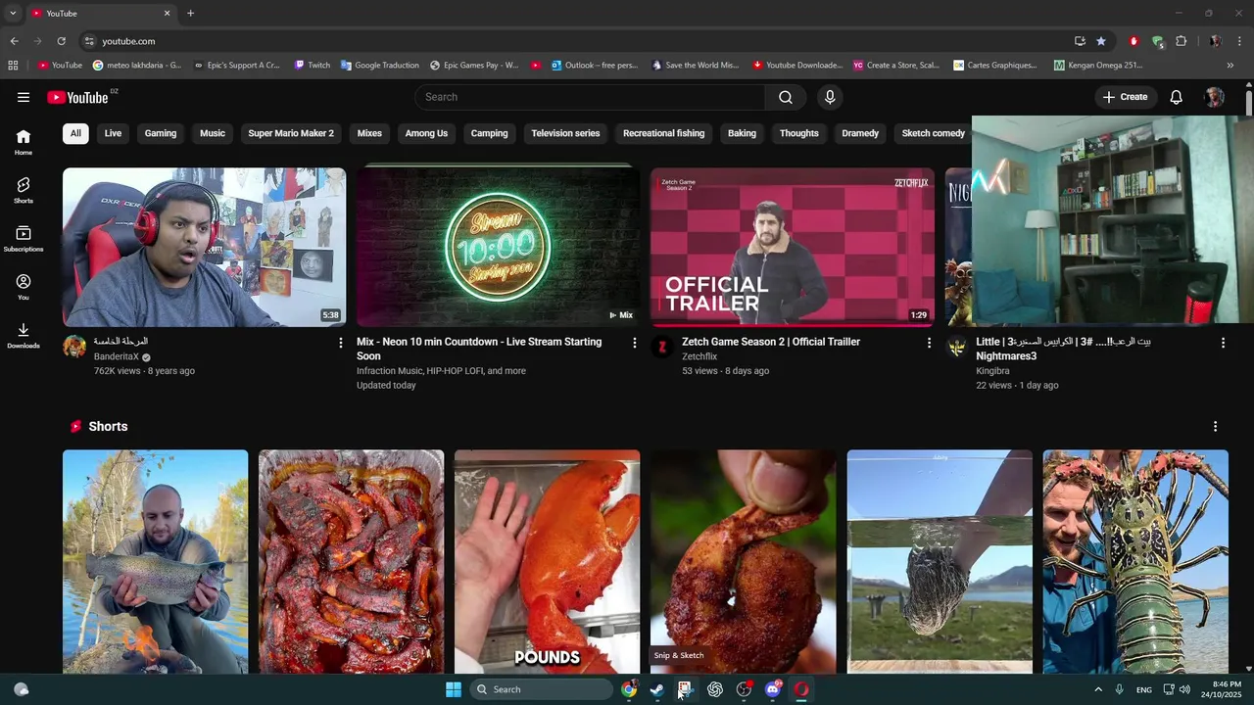Open the browser apps grid icon
This screenshot has width=1254, height=705.
coord(13,66)
